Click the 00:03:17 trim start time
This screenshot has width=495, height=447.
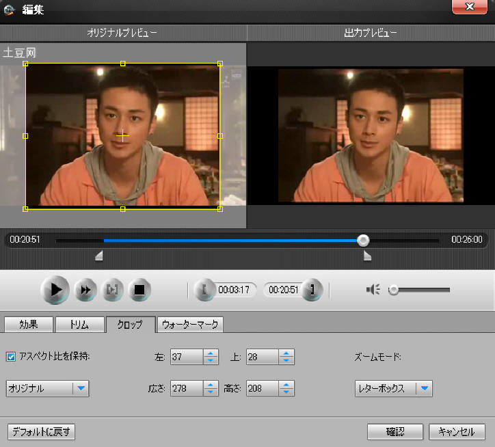click(x=234, y=290)
